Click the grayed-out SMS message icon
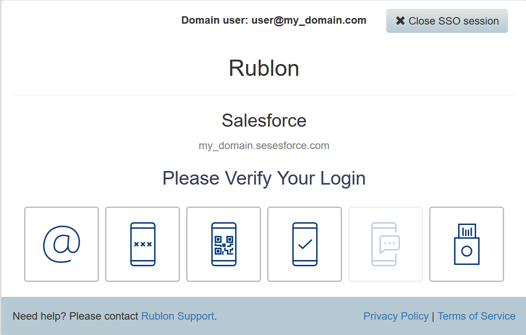Image resolution: width=526 pixels, height=335 pixels. pyautogui.click(x=385, y=244)
